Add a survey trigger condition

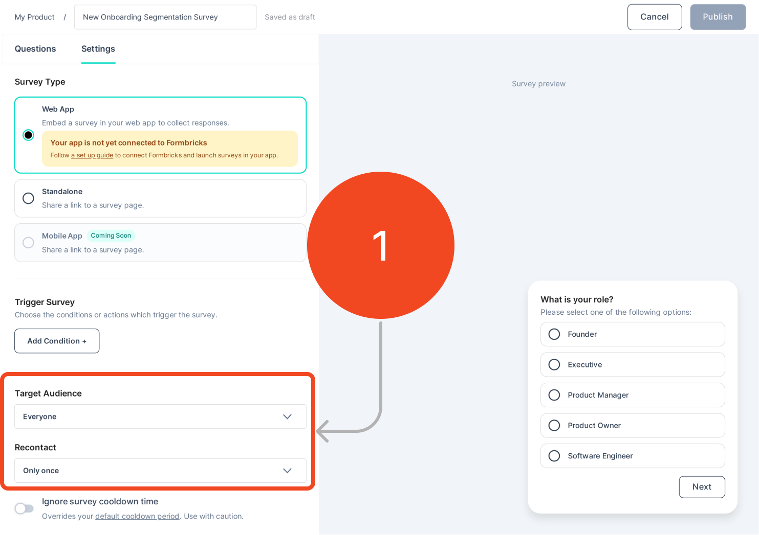(x=56, y=340)
